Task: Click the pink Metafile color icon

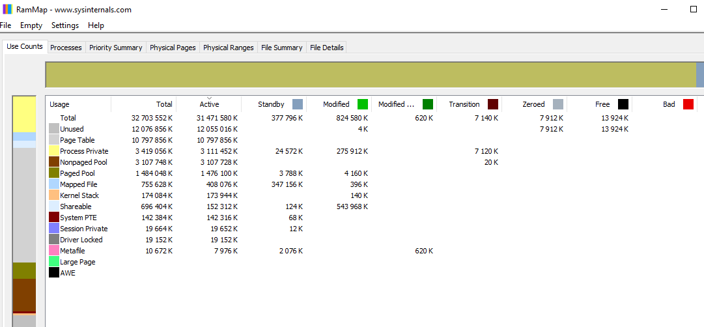Action: [x=54, y=251]
